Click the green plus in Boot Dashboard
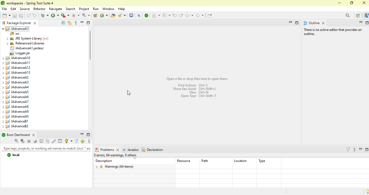The width and height of the screenshot is (369, 195). coord(83,141)
